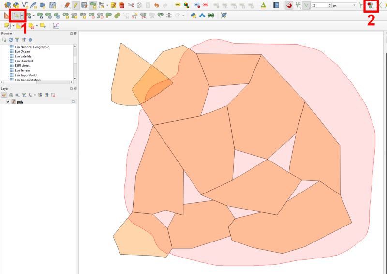This screenshot has height=274, width=387.
Task: Select the Split Features scissors tool
Action: click(x=143, y=16)
